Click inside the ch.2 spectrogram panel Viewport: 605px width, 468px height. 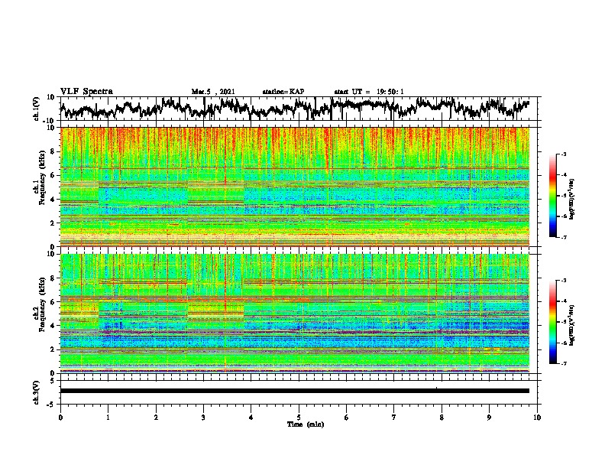click(x=295, y=314)
